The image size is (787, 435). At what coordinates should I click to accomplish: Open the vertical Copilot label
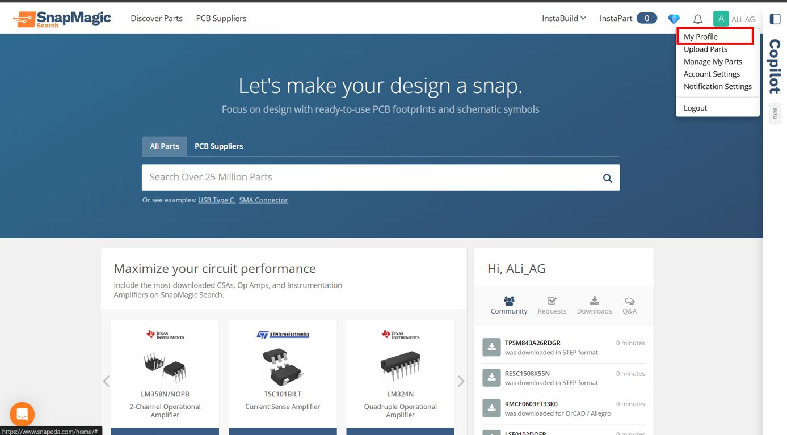775,66
